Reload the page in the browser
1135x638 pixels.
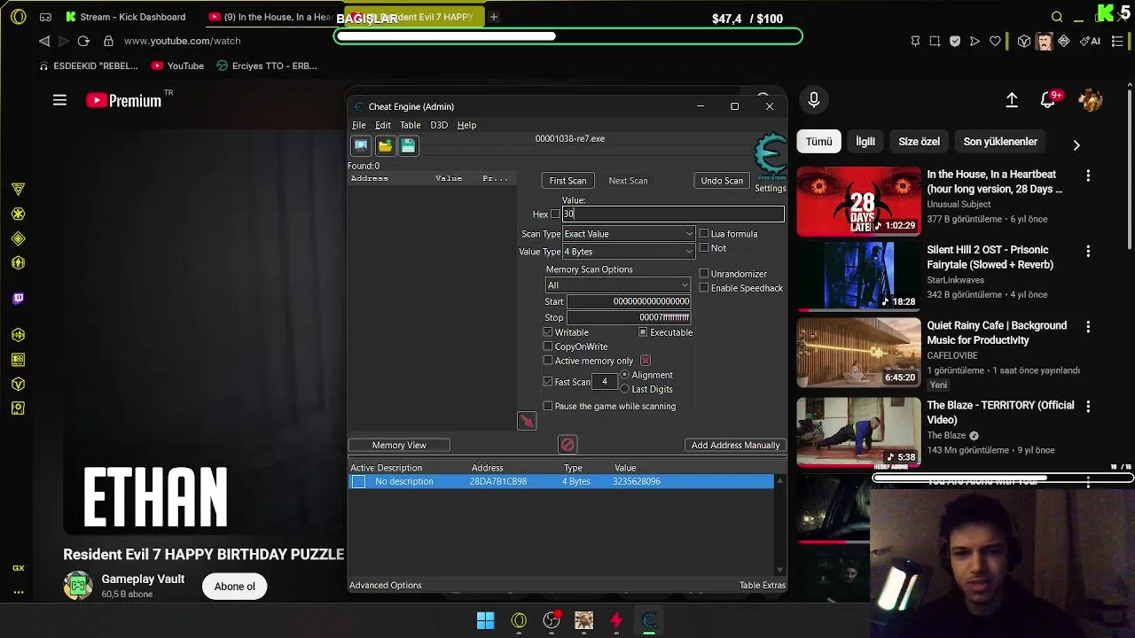(x=83, y=41)
